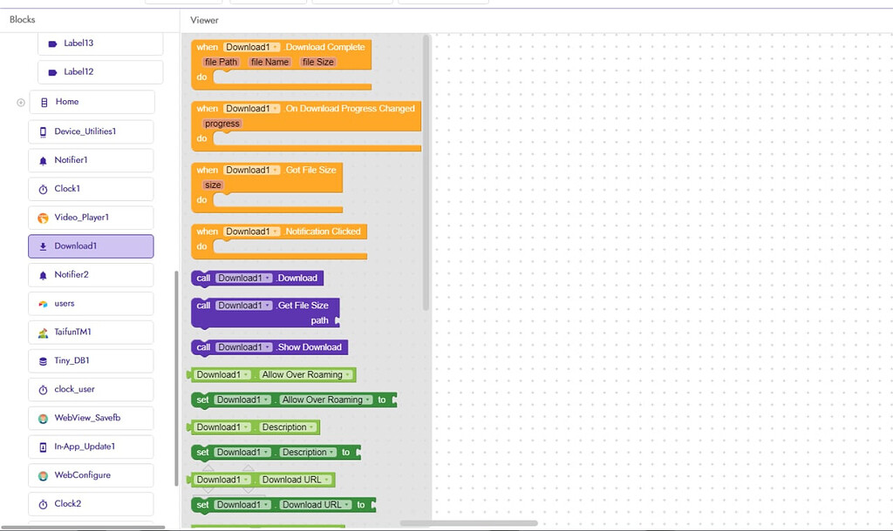
Task: Pick the call Download1 Get File Size block
Action: point(265,313)
